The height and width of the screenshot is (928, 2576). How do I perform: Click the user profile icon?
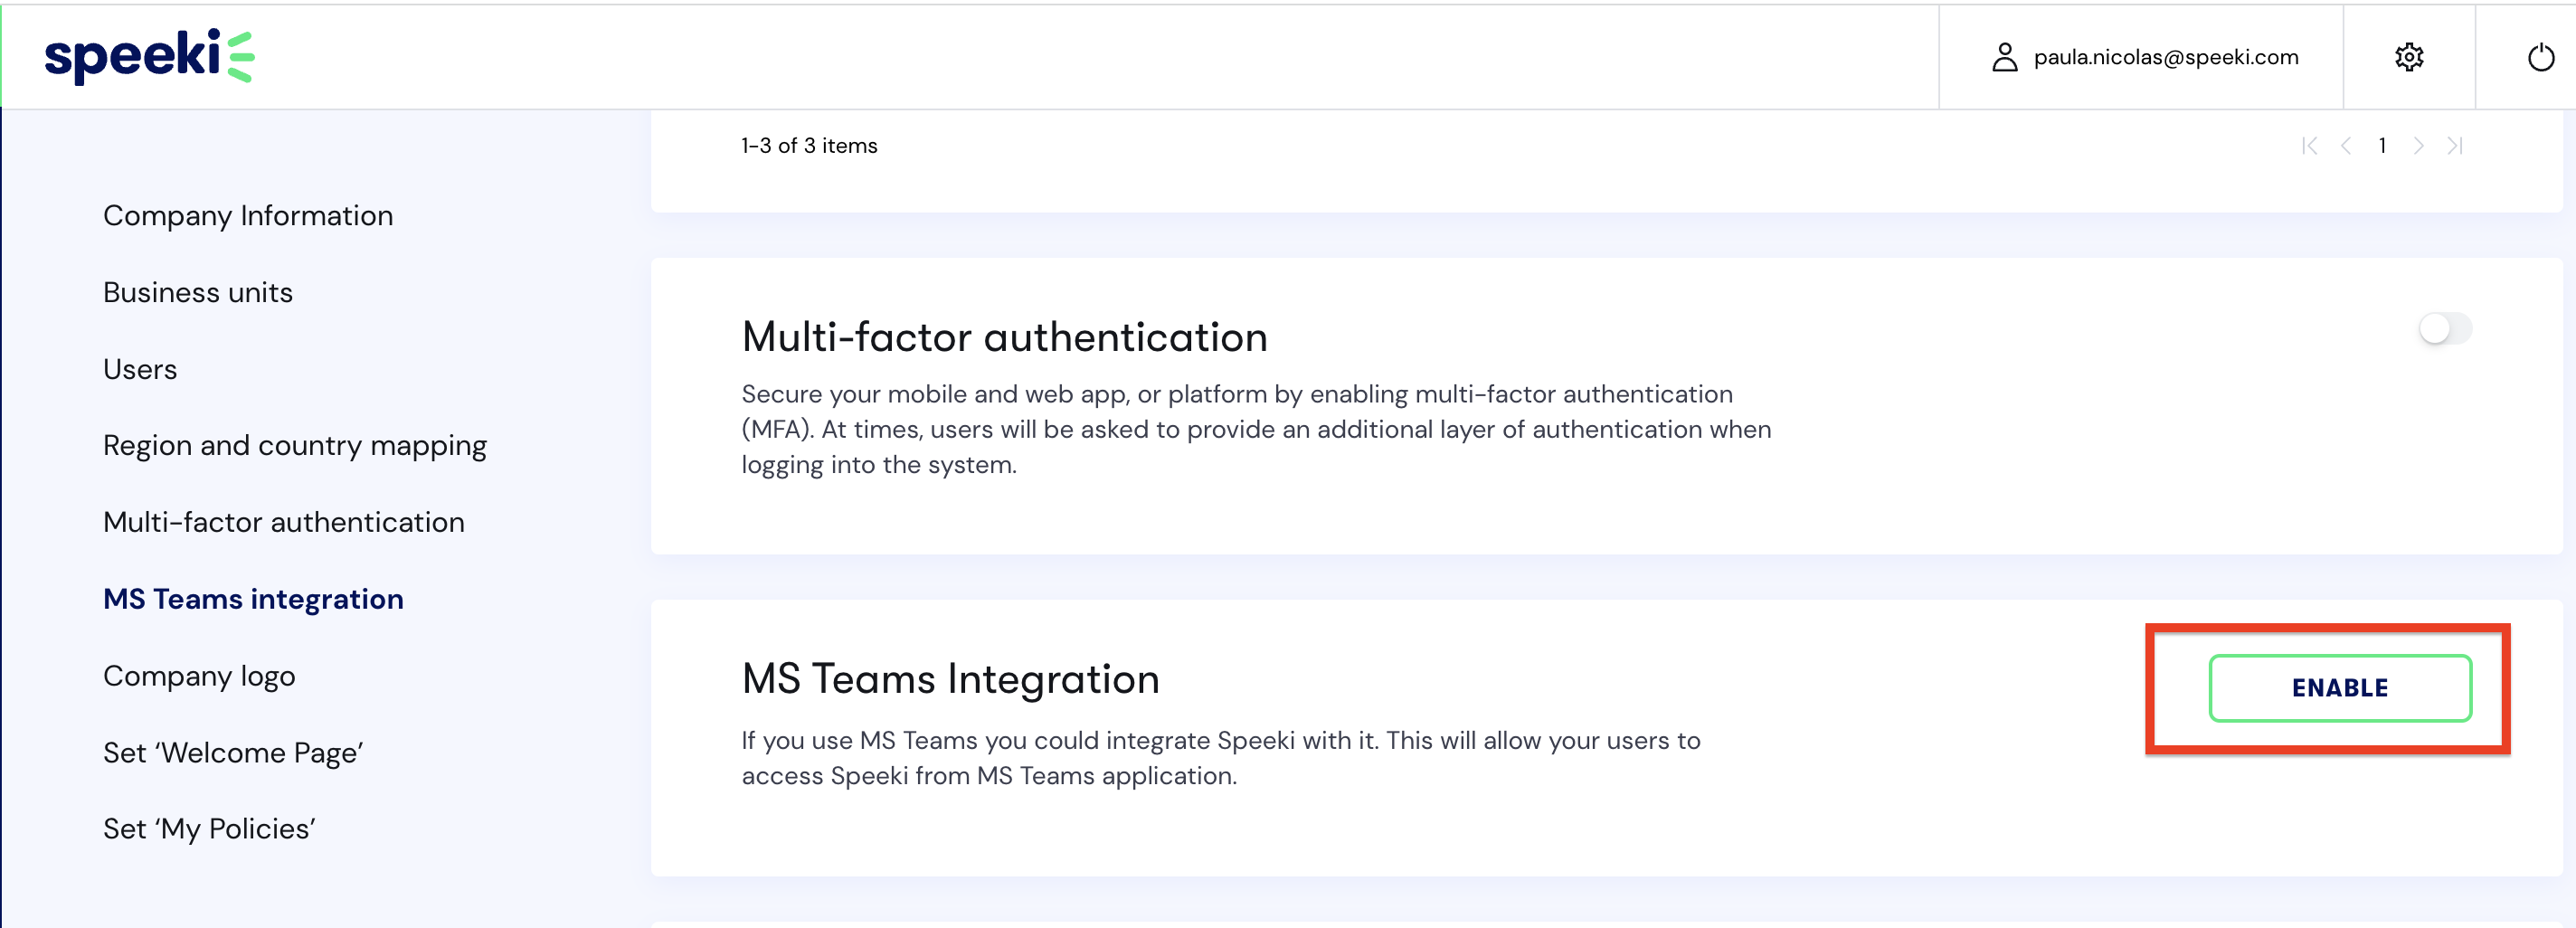[2004, 57]
